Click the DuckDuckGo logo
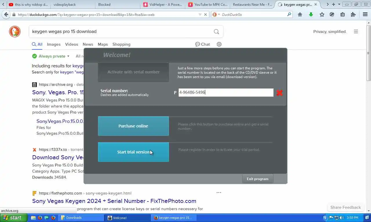Image resolution: width=371 pixels, height=222 pixels. (15, 32)
